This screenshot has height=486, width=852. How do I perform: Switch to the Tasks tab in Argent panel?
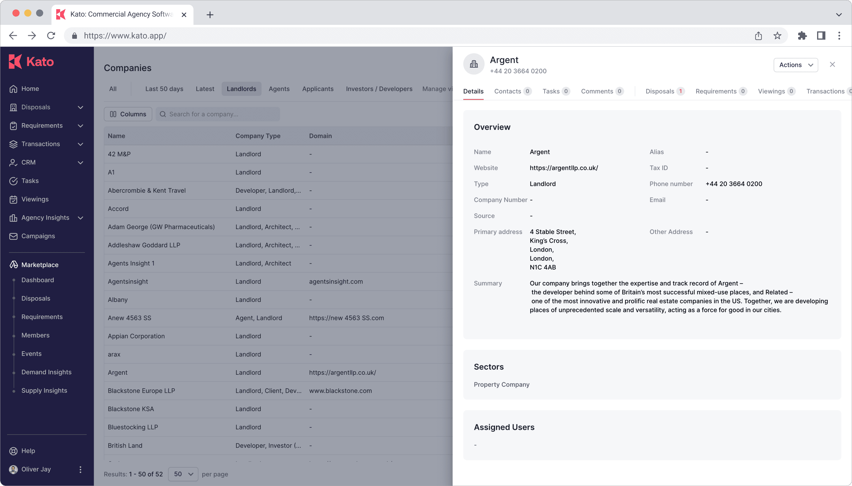point(556,91)
